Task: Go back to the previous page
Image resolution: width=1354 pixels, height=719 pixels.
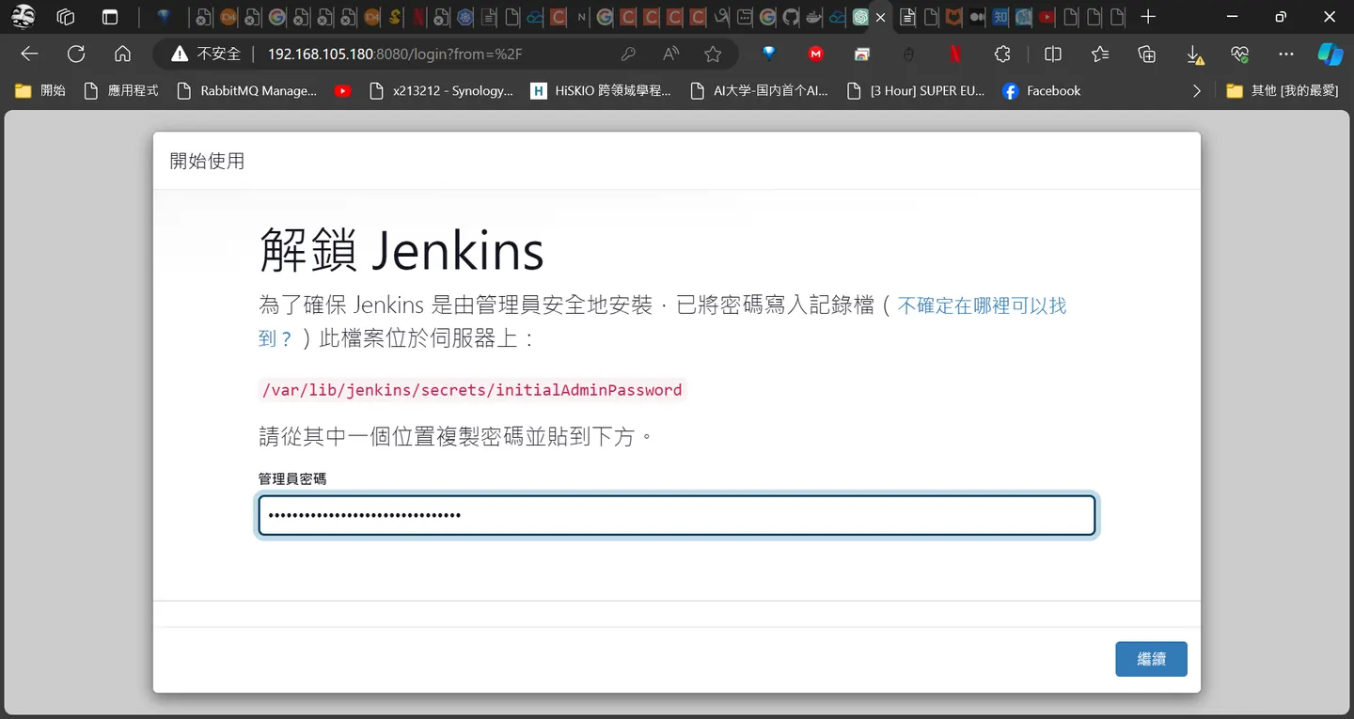Action: pyautogui.click(x=29, y=54)
